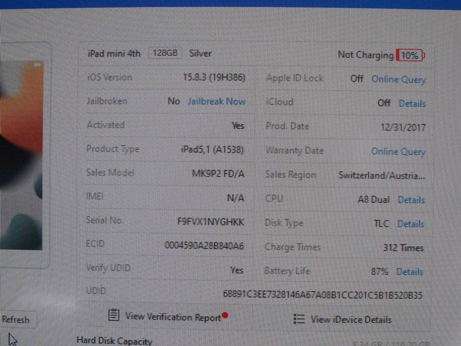Image resolution: width=461 pixels, height=346 pixels.
Task: Click the iPad mini 4th device name
Action: pos(114,53)
